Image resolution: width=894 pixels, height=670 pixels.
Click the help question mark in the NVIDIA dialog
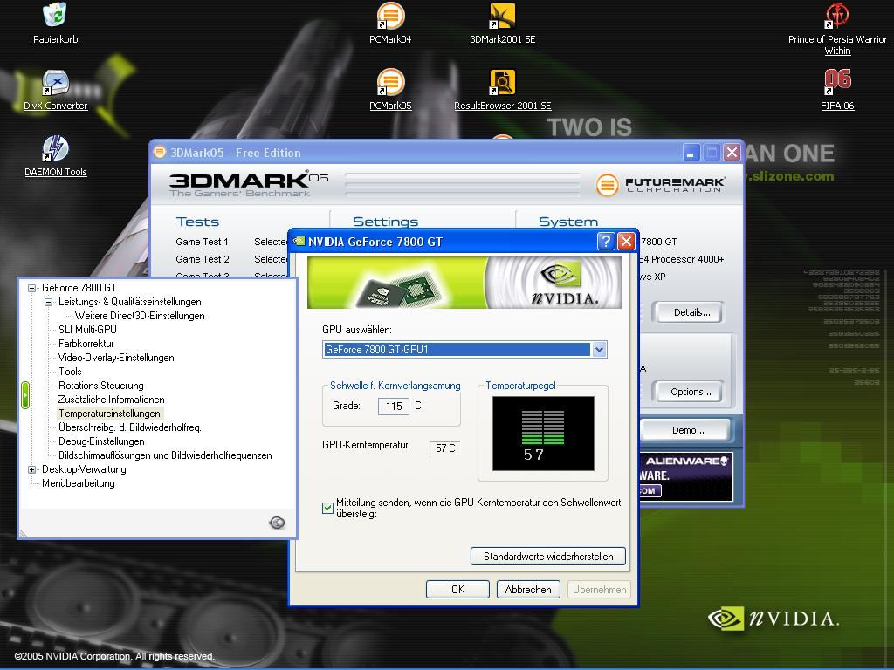606,242
